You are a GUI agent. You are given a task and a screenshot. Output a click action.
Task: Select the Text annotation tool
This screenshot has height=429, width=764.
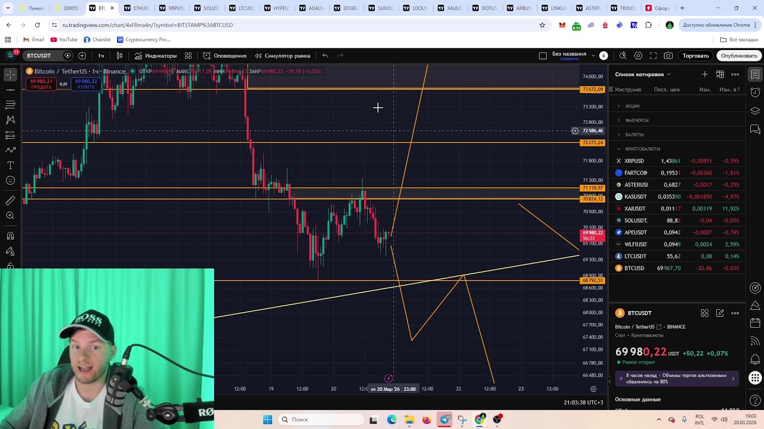10,165
